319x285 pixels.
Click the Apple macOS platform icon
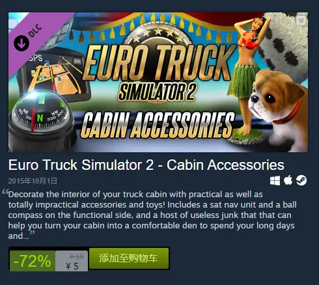tap(288, 180)
